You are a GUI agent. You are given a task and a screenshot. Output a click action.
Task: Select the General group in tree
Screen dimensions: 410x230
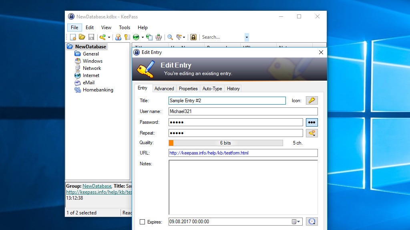pos(91,54)
